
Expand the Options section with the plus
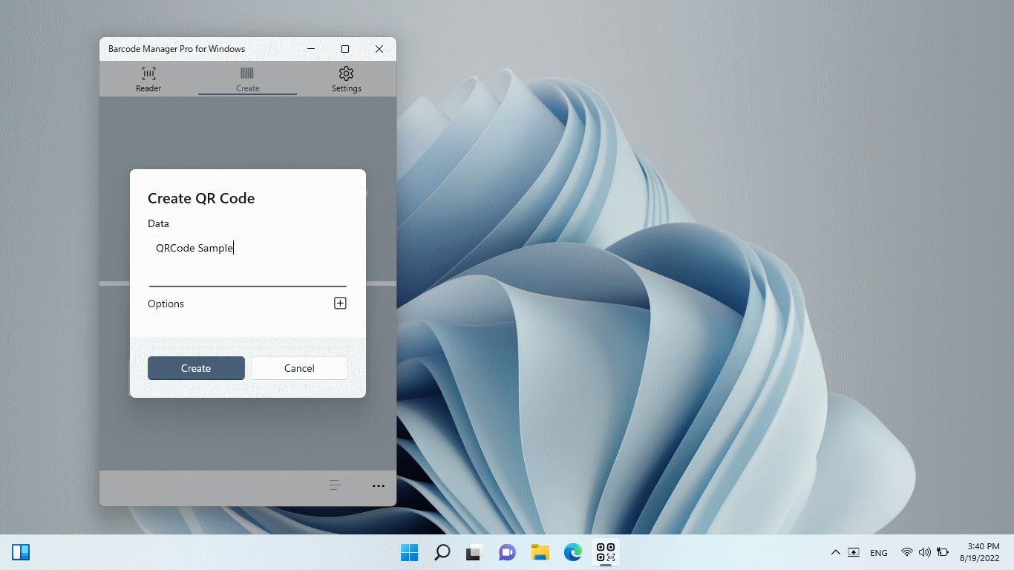click(340, 303)
